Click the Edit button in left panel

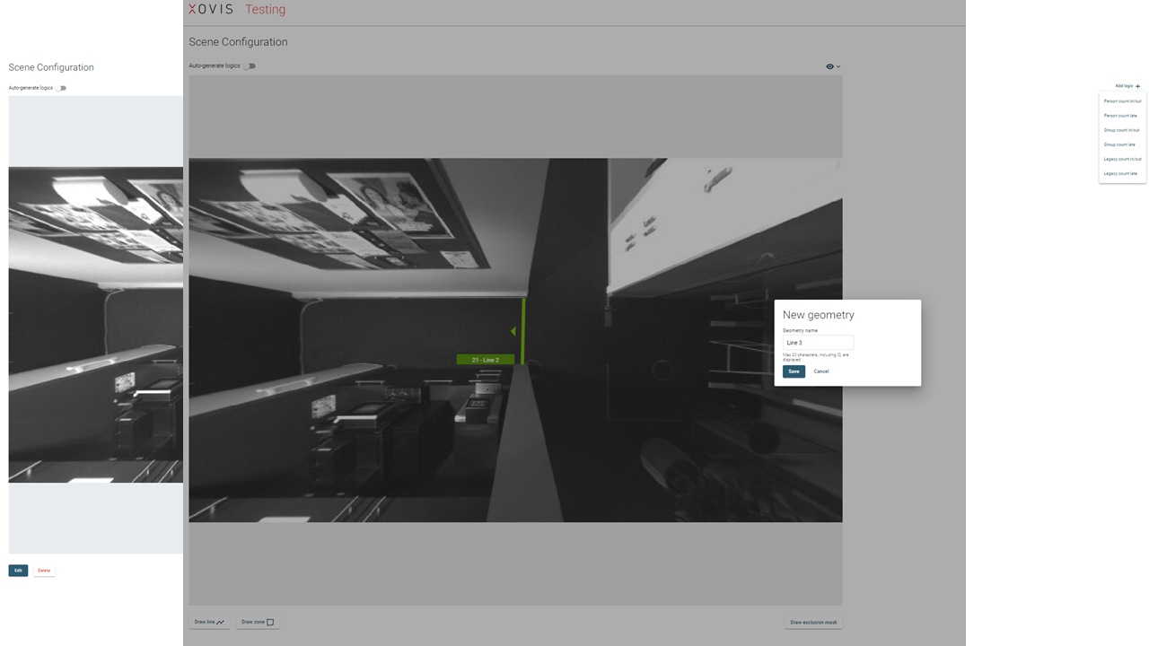point(18,571)
